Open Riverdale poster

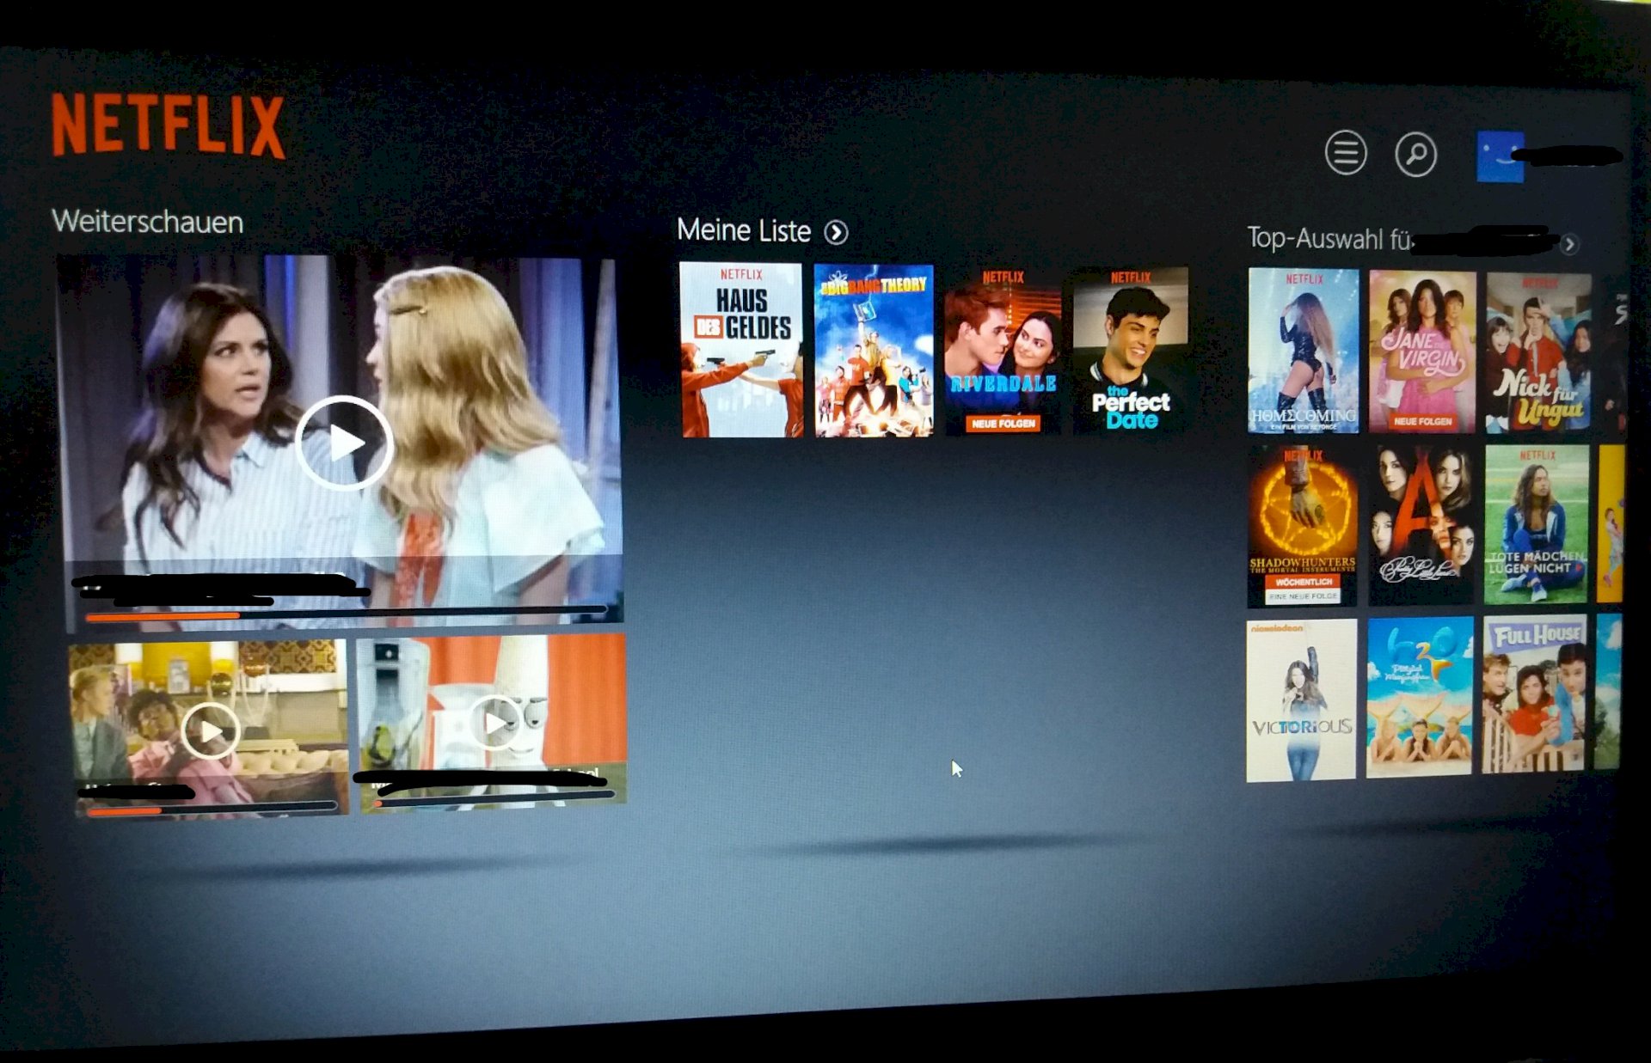(1003, 351)
